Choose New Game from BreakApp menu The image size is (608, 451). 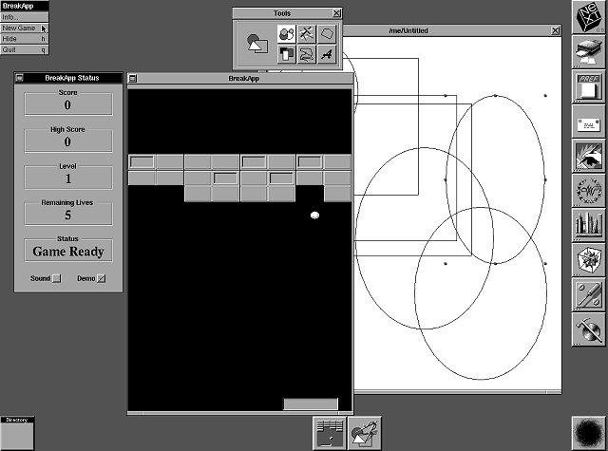[x=25, y=28]
